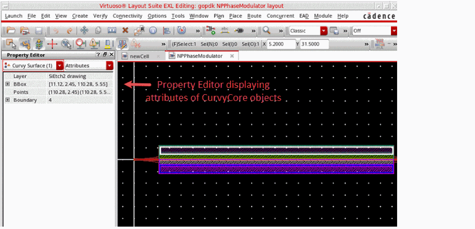Screen dimensions: 475x229
Task: Click the Delete red X icon
Action: 125,31
